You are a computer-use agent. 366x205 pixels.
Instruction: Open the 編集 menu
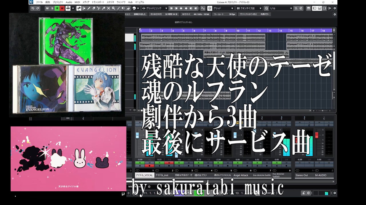point(48,2)
